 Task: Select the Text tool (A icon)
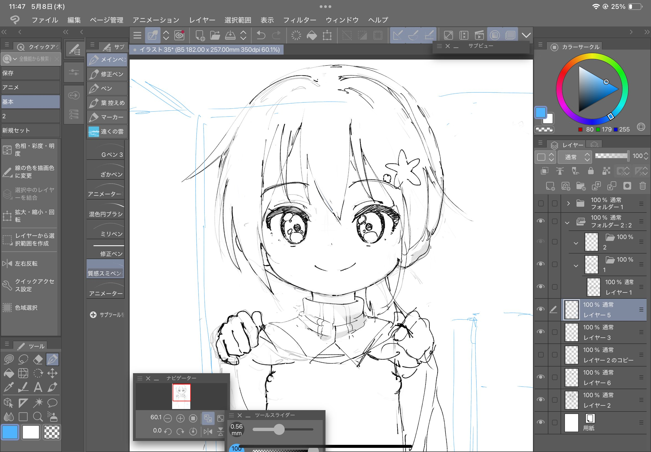38,387
